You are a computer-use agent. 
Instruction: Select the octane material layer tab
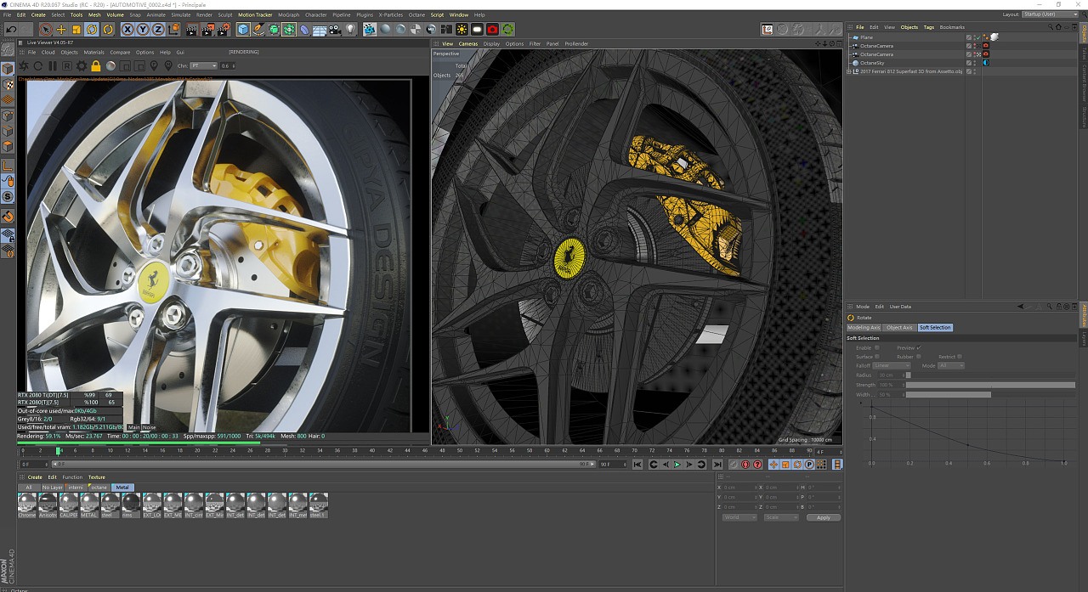pyautogui.click(x=99, y=488)
